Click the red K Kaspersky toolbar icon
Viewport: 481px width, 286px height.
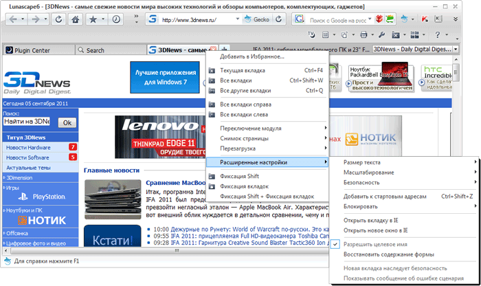[425, 19]
